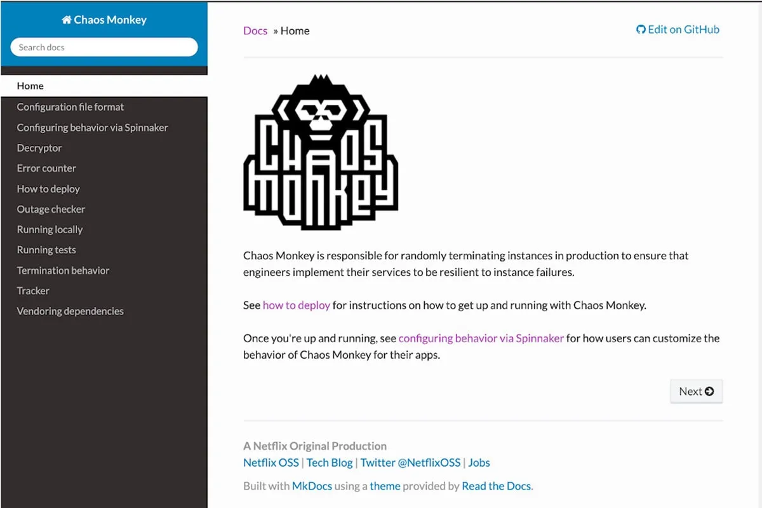
Task: Click the Docs breadcrumb link
Action: 255,30
